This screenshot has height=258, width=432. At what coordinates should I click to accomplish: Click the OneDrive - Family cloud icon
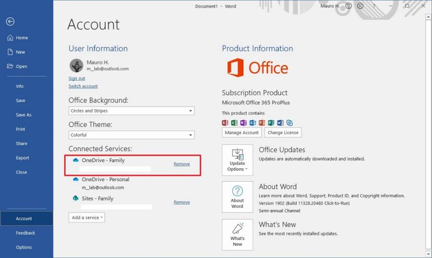(76, 160)
